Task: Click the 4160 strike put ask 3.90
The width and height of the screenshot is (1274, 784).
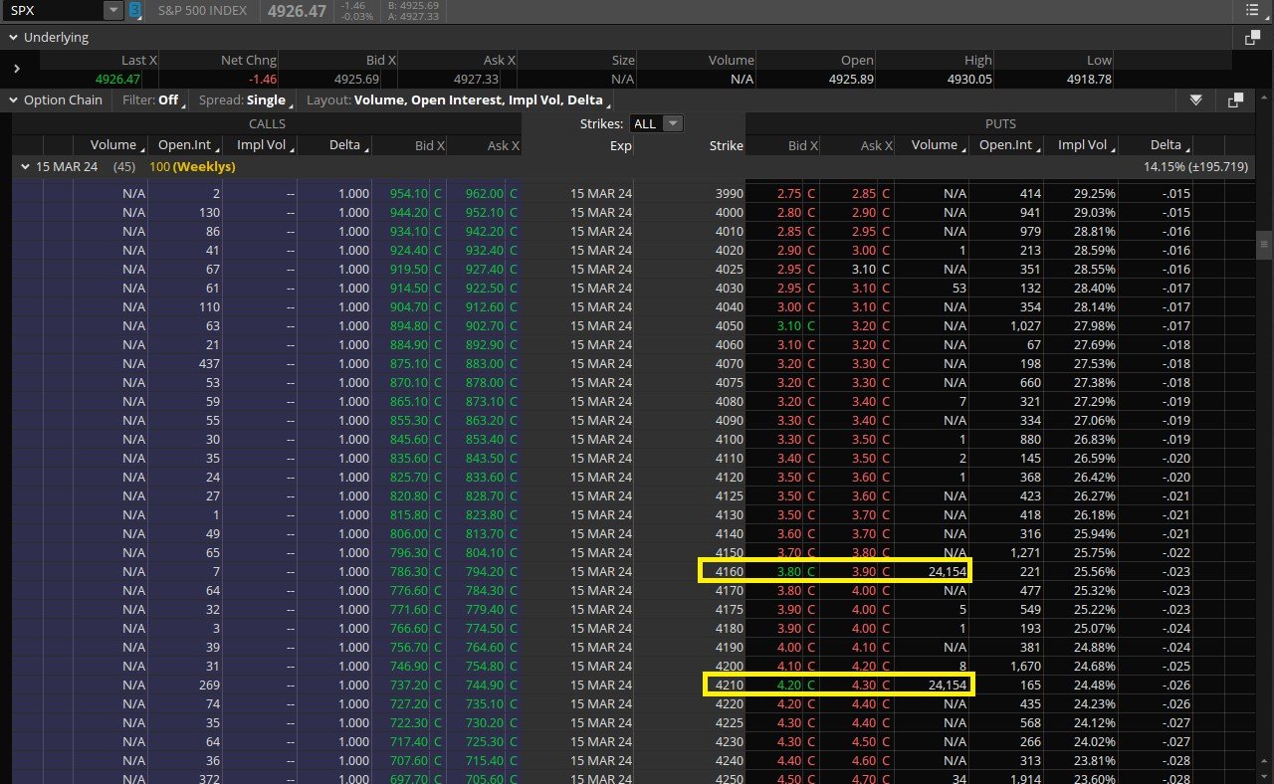Action: [x=862, y=571]
